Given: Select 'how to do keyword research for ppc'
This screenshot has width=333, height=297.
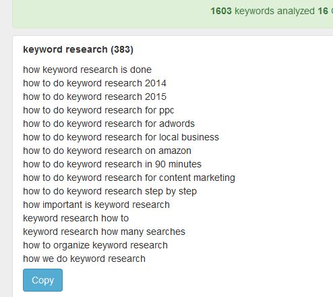Looking at the screenshot, I should coord(98,110).
